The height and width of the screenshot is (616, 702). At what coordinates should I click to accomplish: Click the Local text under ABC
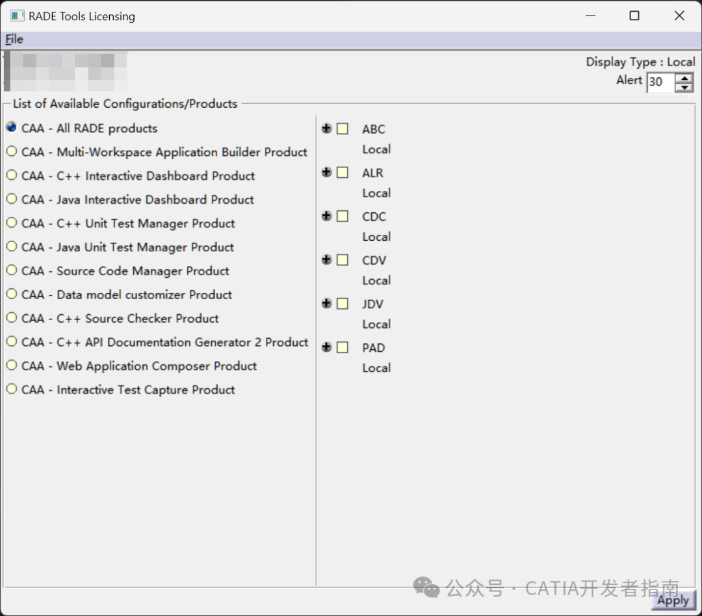click(x=376, y=149)
